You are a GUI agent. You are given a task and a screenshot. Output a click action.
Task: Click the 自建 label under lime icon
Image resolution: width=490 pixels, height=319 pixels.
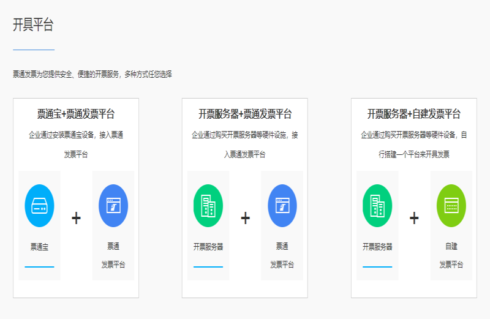(x=451, y=246)
